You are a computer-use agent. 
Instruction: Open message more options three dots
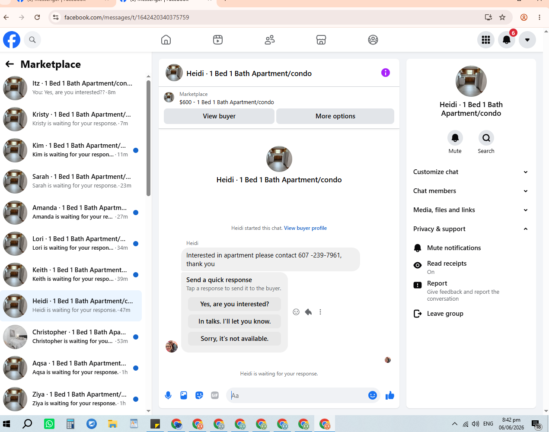320,312
